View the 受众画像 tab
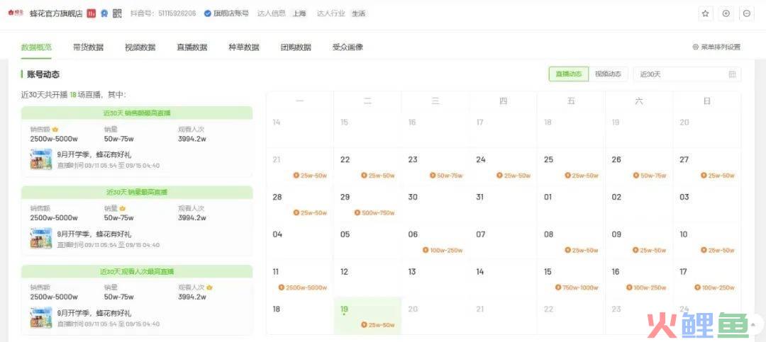Viewport: 766px width, 342px height. [x=348, y=47]
